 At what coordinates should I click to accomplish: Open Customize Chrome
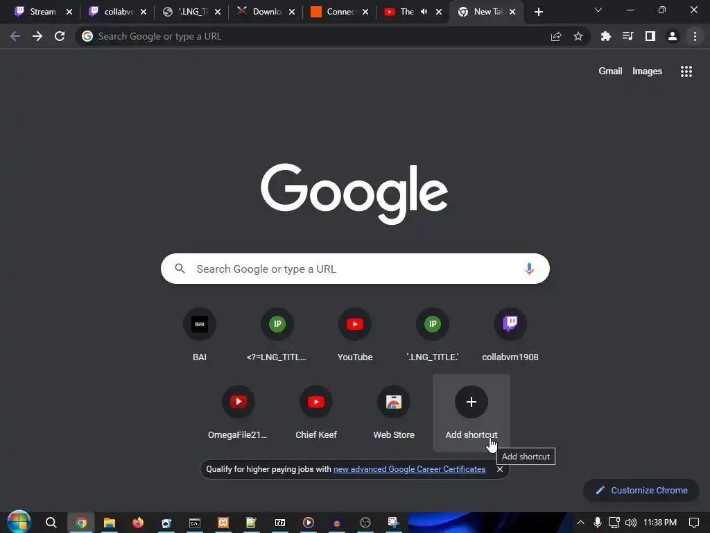(x=641, y=491)
